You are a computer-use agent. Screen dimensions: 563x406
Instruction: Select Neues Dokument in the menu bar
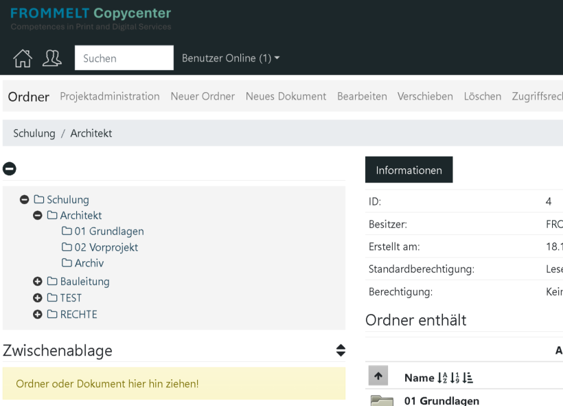coord(286,96)
